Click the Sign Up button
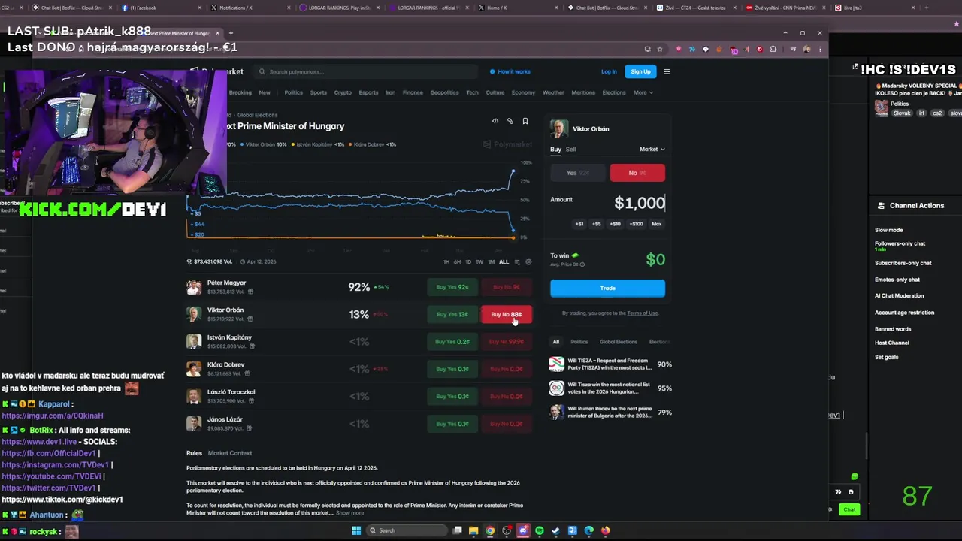The width and height of the screenshot is (962, 541). [x=640, y=71]
